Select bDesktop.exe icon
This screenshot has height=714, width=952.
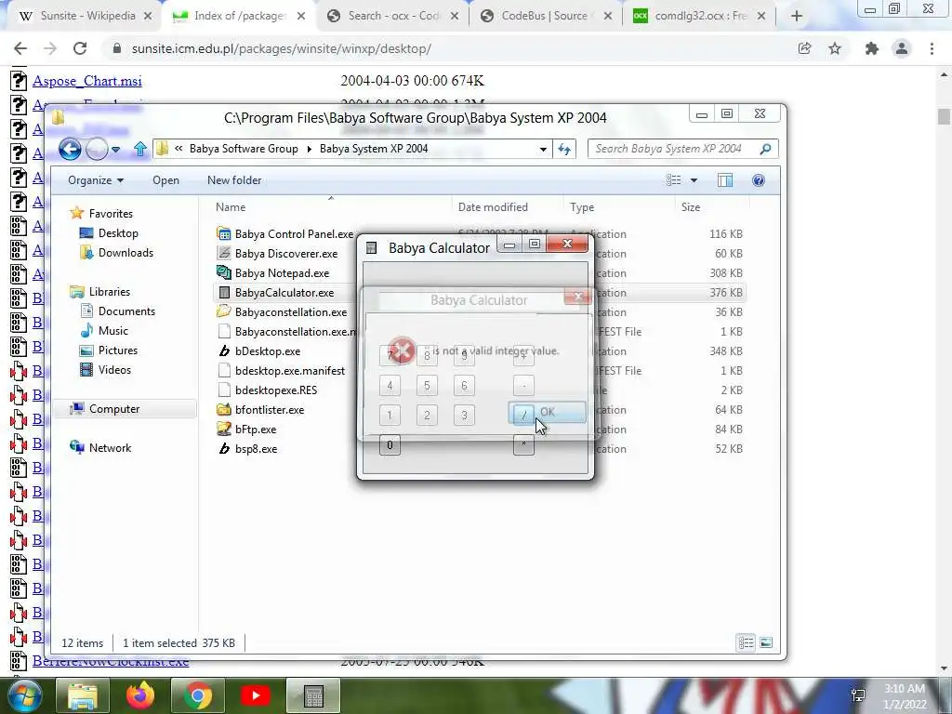pos(224,350)
